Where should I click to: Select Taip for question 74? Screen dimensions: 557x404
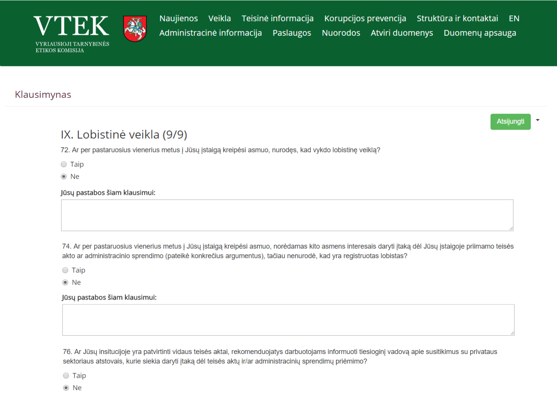(65, 270)
